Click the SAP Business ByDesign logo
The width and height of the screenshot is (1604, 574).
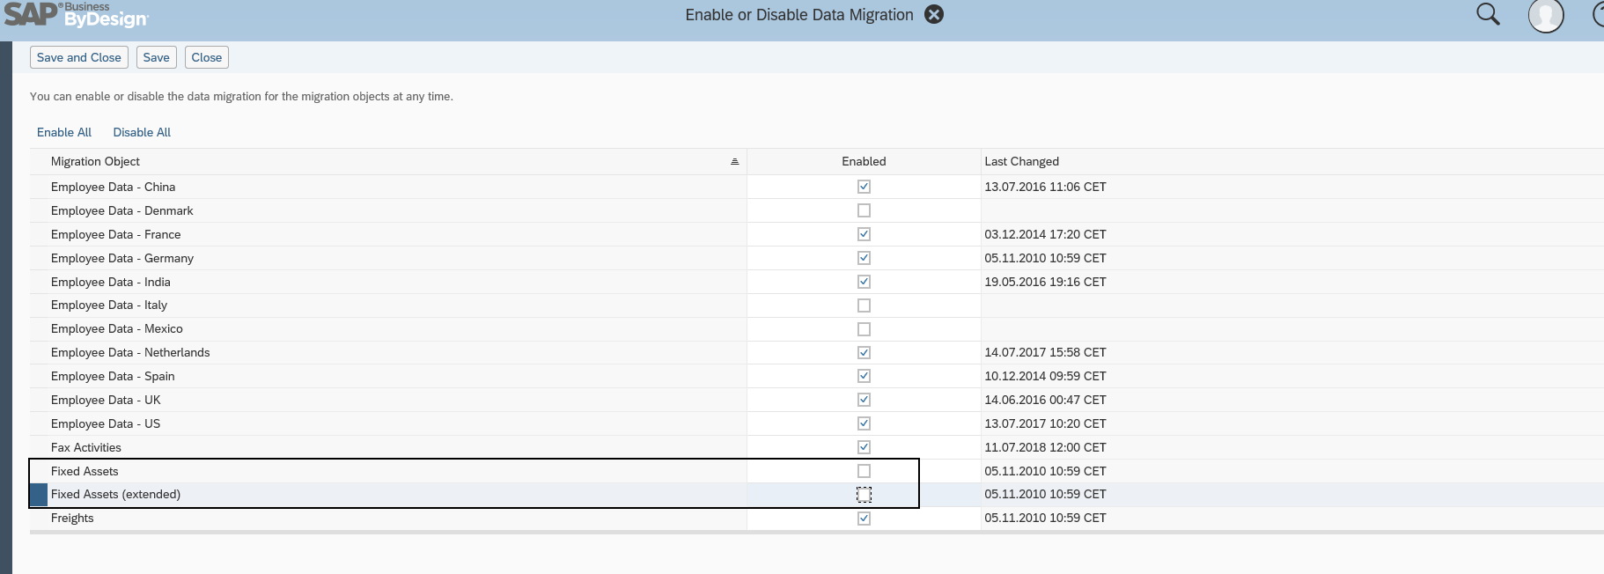[x=77, y=15]
